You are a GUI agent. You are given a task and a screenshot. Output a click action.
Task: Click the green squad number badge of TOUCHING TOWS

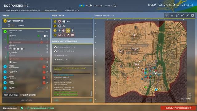coord(5,31)
